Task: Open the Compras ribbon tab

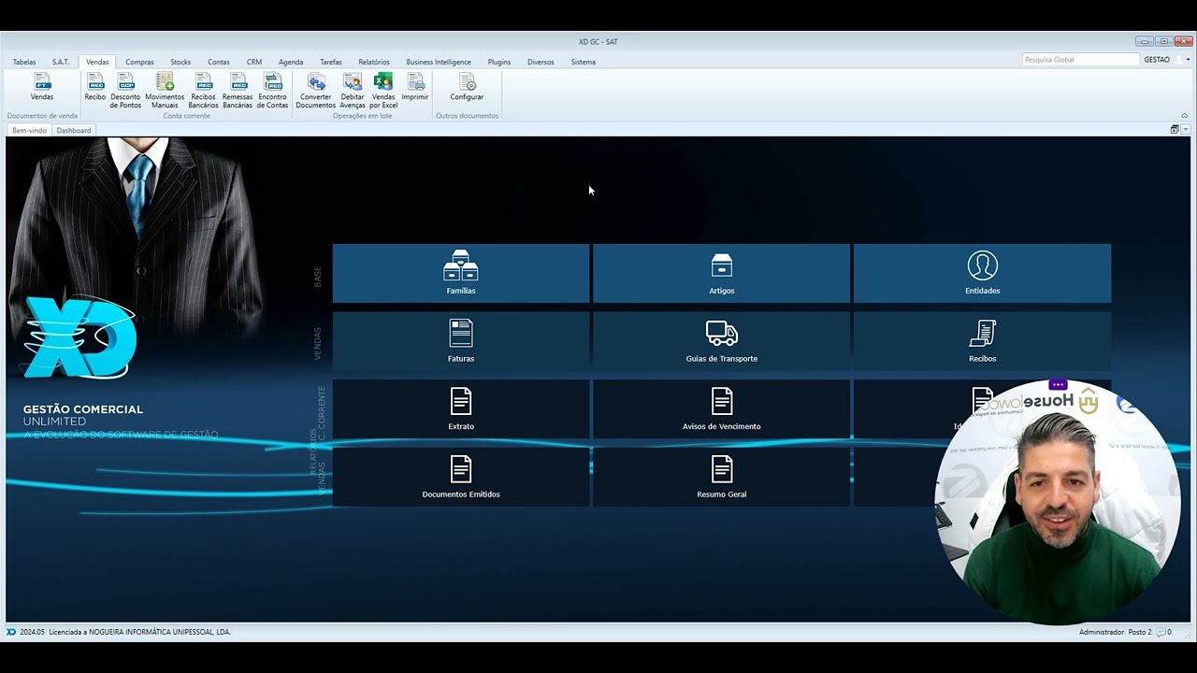Action: [x=139, y=62]
